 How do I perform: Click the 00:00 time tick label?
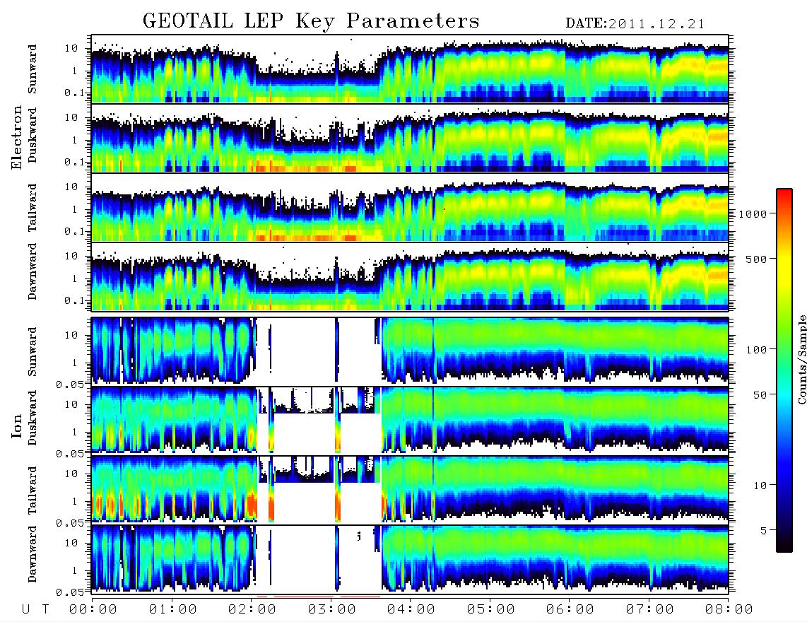point(93,609)
